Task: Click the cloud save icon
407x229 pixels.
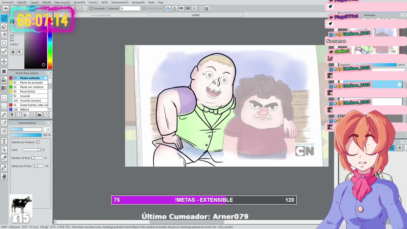Action: tap(168, 9)
